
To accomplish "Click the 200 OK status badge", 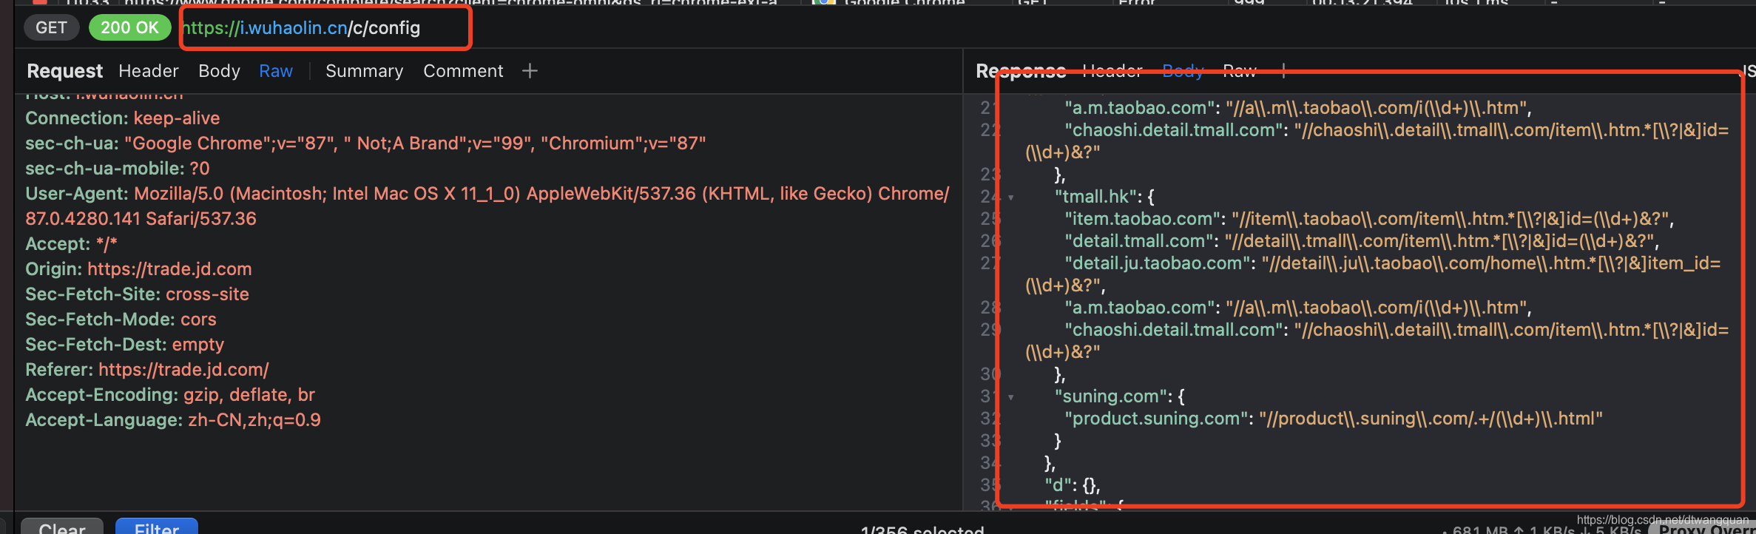I will [129, 28].
